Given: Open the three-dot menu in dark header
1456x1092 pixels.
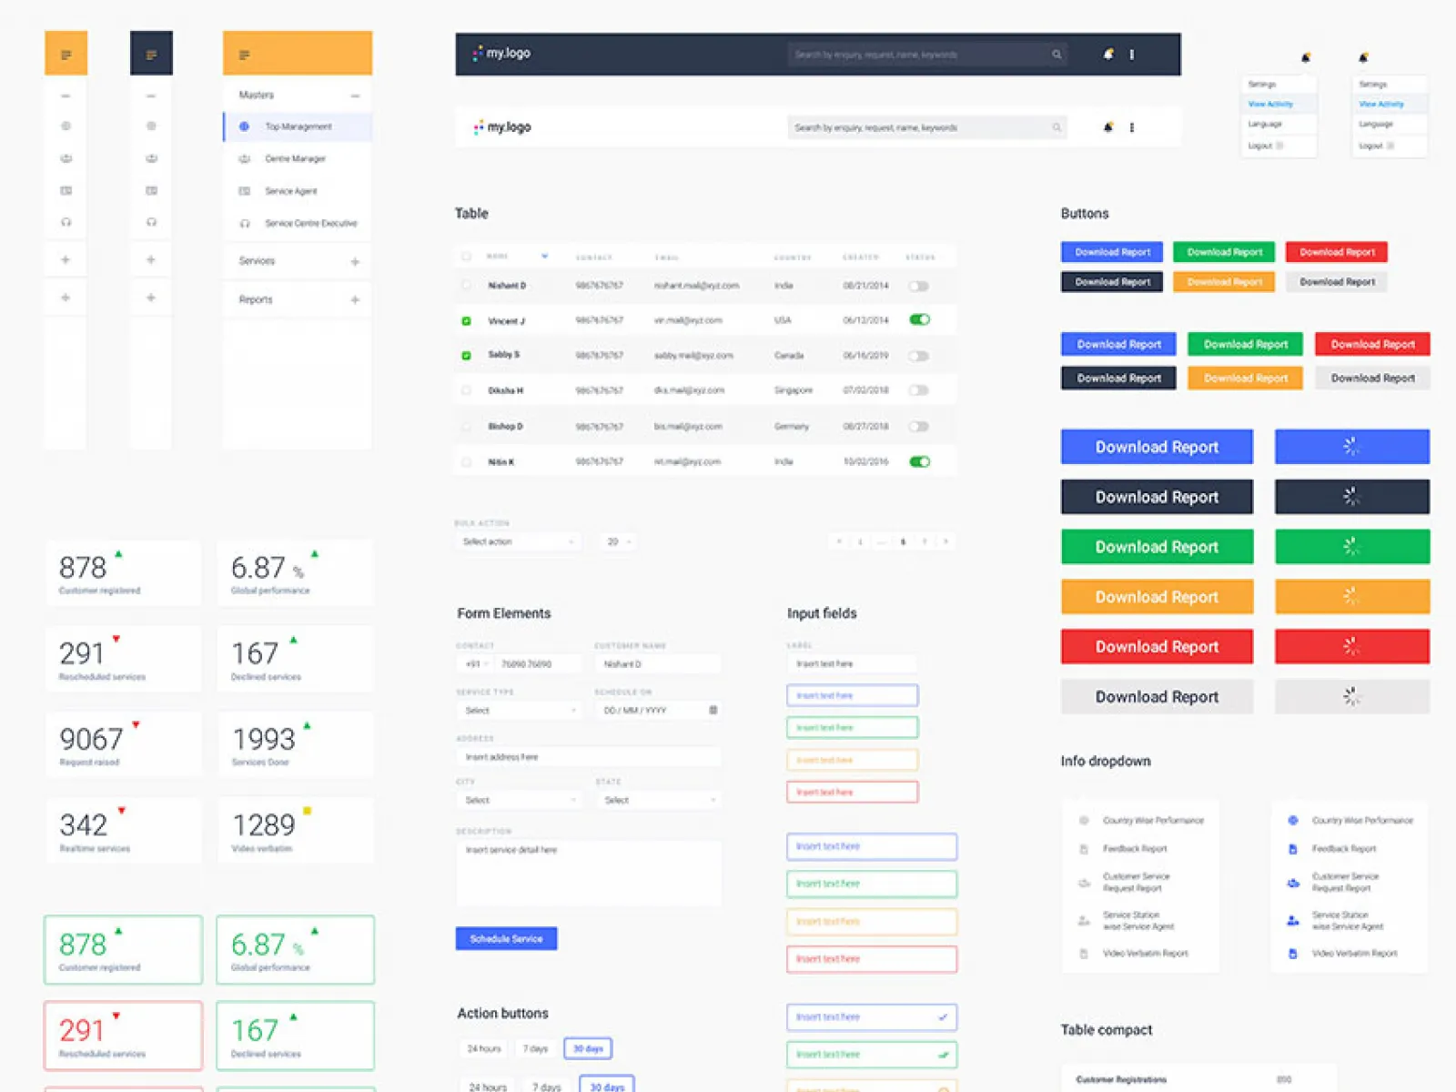Looking at the screenshot, I should click(1132, 55).
